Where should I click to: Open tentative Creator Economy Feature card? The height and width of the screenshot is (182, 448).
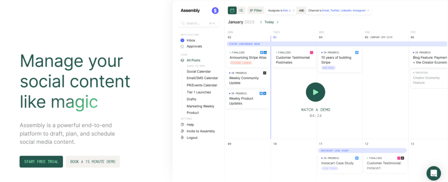click(x=429, y=78)
